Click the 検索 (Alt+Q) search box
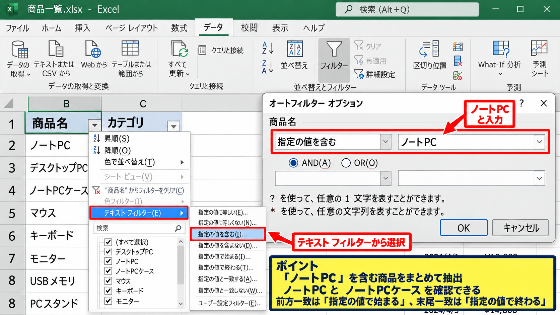 (407, 9)
